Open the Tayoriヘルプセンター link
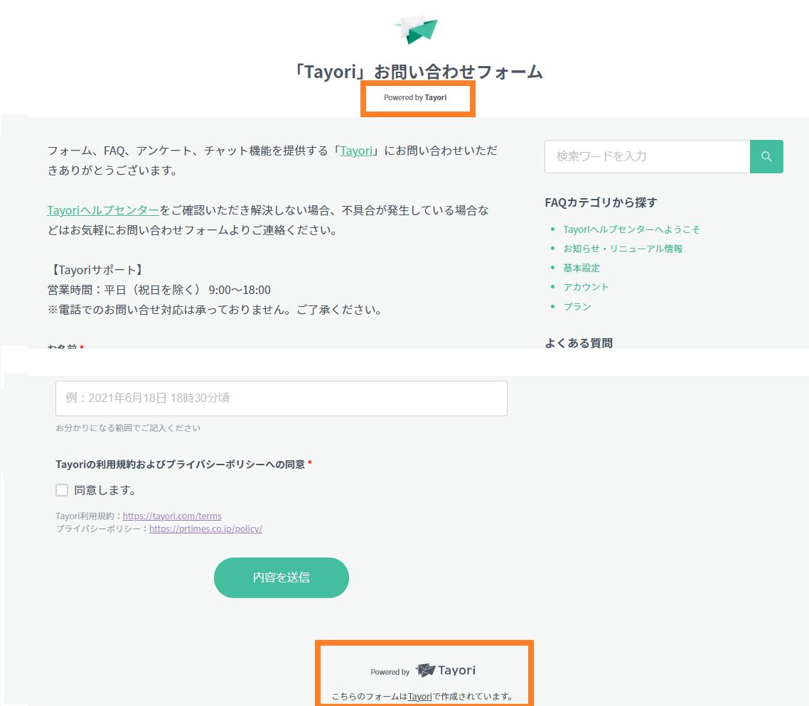This screenshot has height=706, width=809. pos(103,210)
